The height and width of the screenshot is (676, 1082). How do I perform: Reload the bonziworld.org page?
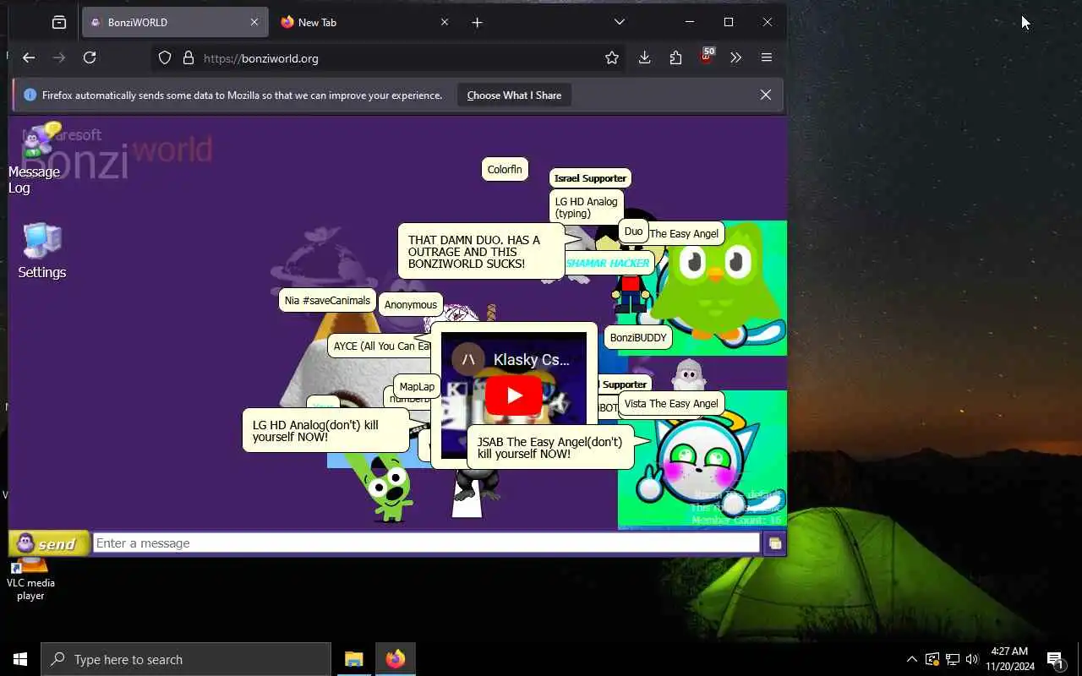coord(90,57)
